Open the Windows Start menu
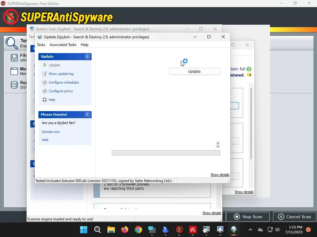317x237 pixels. pyautogui.click(x=84, y=230)
